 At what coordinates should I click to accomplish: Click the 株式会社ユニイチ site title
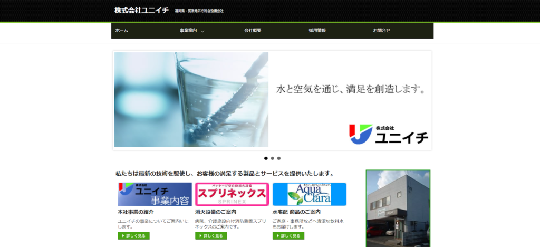click(x=141, y=11)
